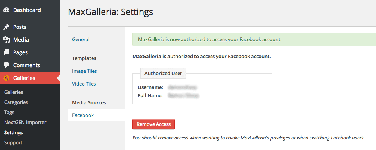
Task: Click the orange Galleries swirl icon
Action: coord(6,78)
